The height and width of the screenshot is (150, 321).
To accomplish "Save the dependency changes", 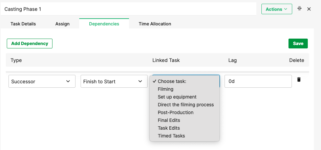I will 298,43.
